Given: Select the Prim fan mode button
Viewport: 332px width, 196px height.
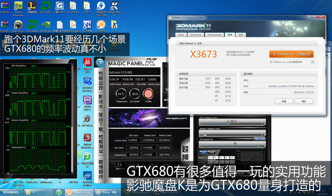Looking at the screenshot, I should pyautogui.click(x=204, y=152).
